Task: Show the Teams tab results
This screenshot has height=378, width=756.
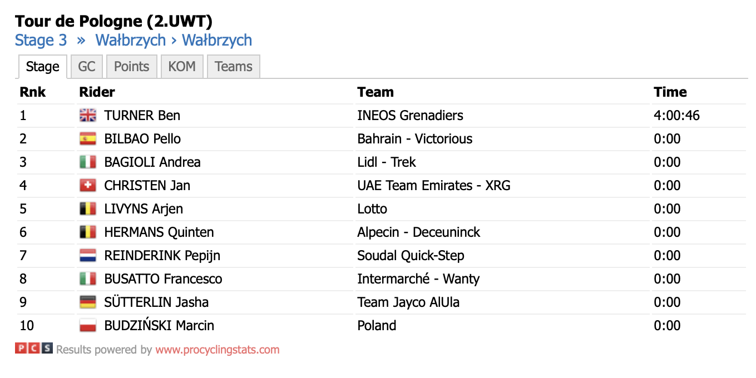Action: [x=234, y=67]
